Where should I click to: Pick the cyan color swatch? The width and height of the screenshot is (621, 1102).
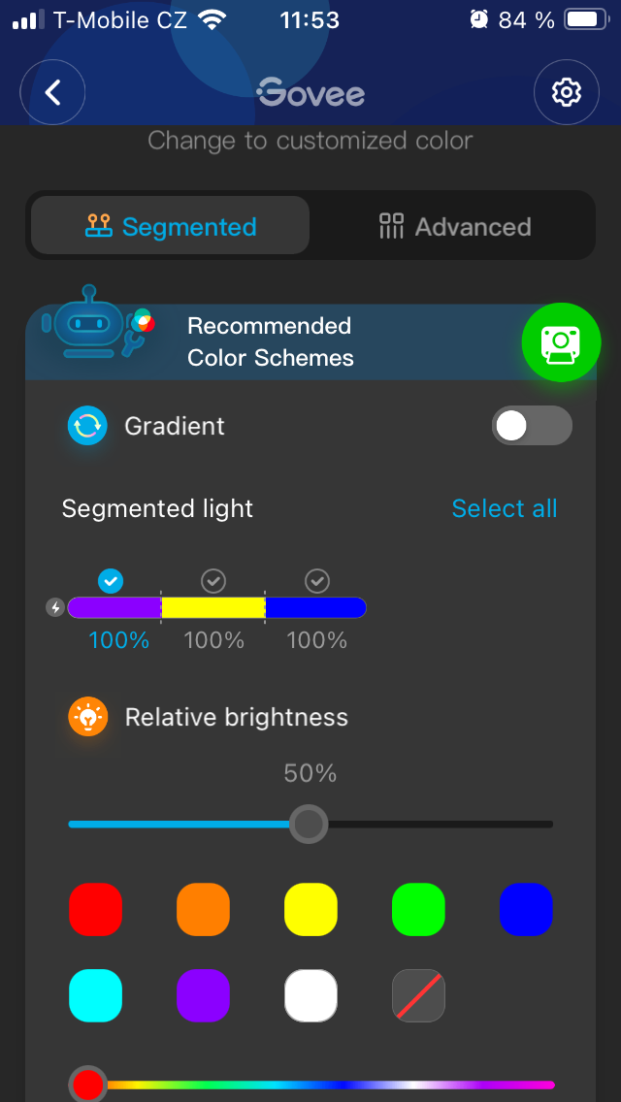pyautogui.click(x=95, y=995)
